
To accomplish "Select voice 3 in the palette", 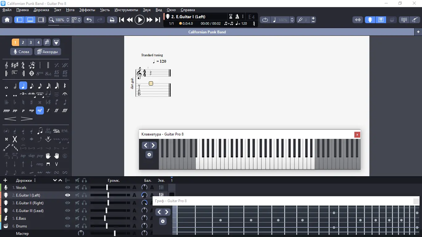I will (x=31, y=42).
